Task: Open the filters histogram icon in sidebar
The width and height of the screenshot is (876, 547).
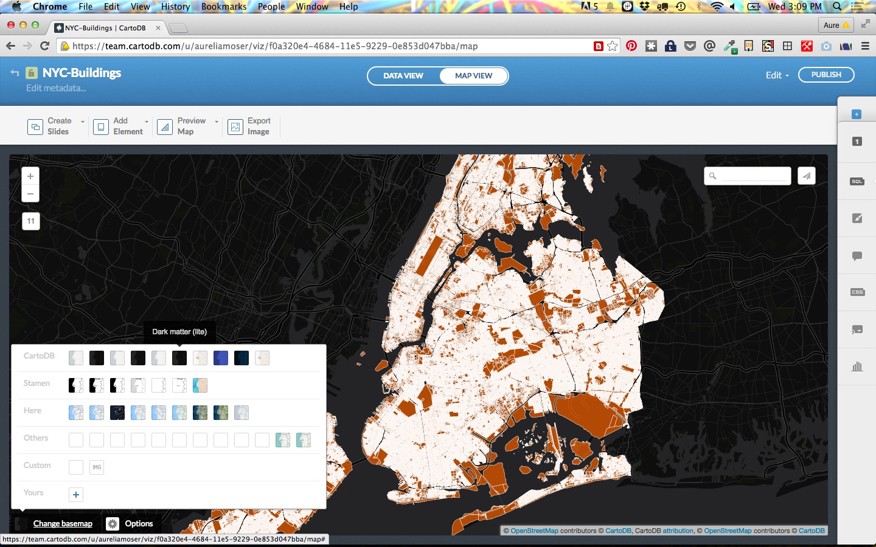Action: tap(857, 366)
